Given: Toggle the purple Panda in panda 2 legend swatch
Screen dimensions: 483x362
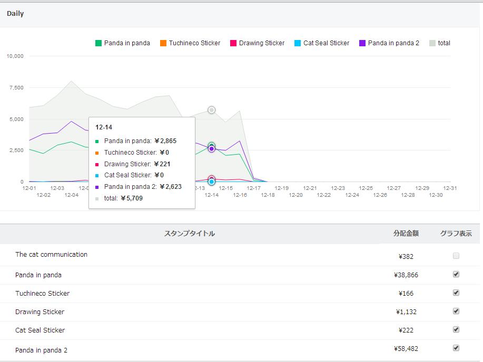Looking at the screenshot, I should pyautogui.click(x=362, y=43).
